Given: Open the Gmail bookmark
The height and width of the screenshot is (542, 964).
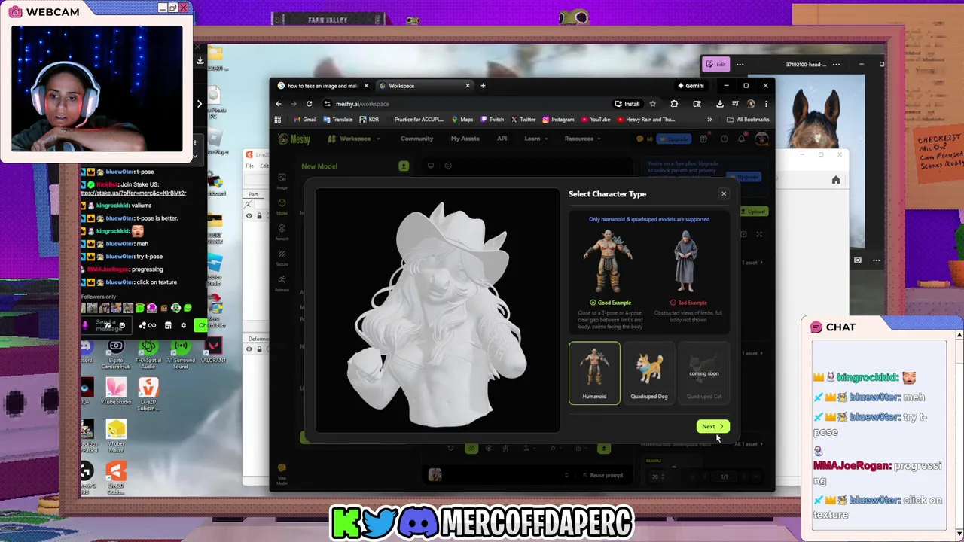Looking at the screenshot, I should pyautogui.click(x=305, y=120).
